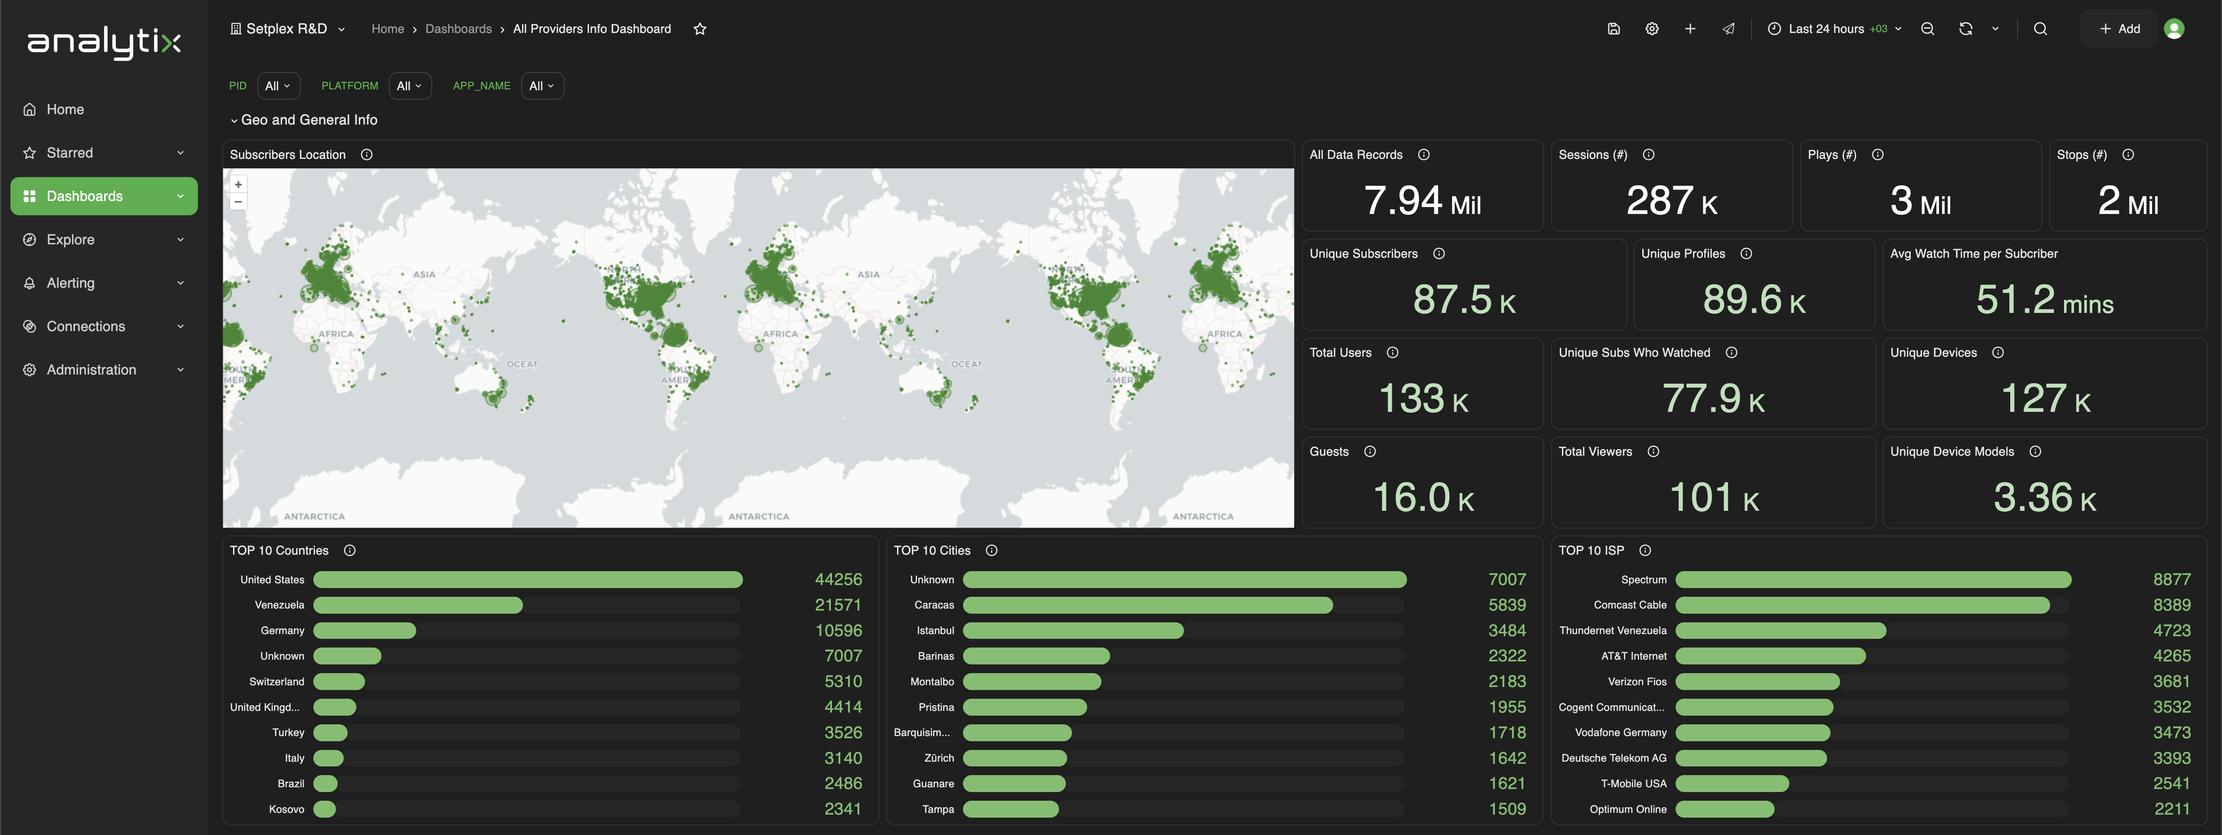Click the refresh dashboard icon
Screen dimensions: 2222x835
tap(1966, 28)
